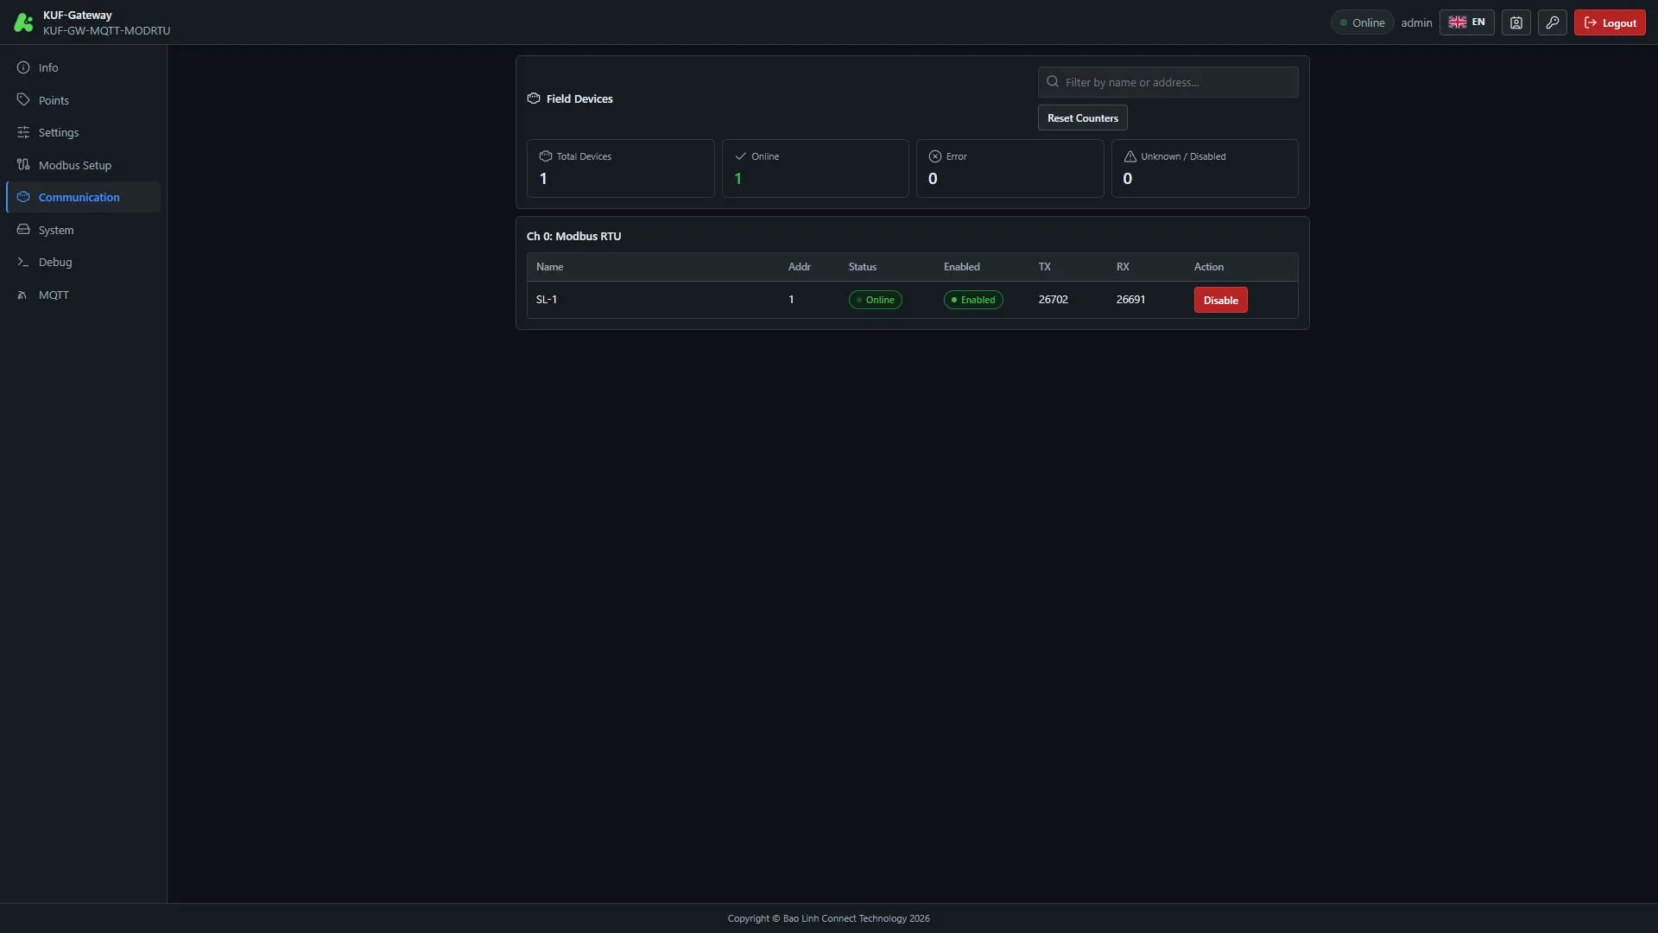Click the Field Devices heading icon
The height and width of the screenshot is (933, 1658).
tap(534, 98)
